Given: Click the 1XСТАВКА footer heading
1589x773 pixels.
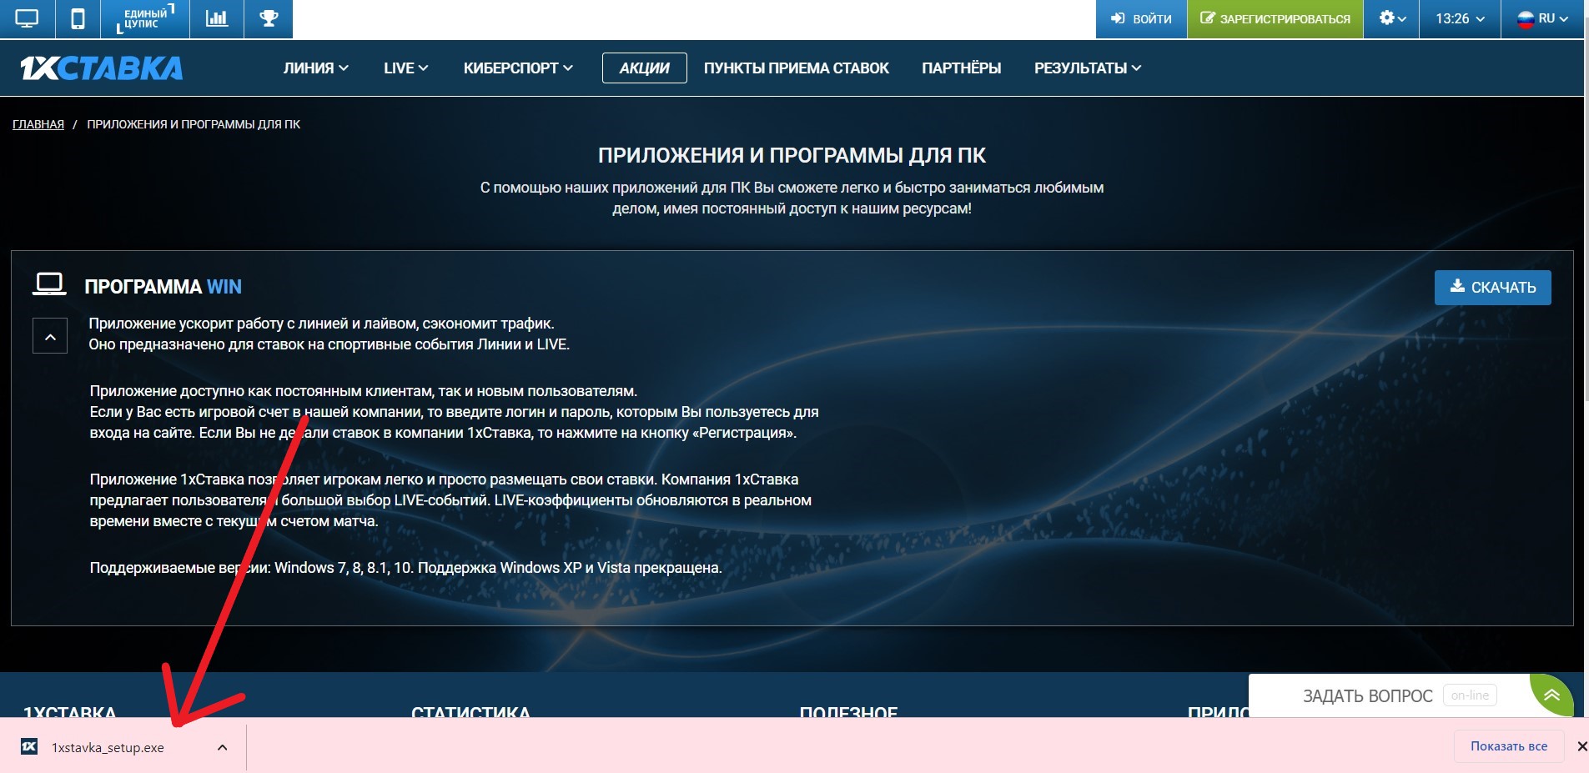Looking at the screenshot, I should tap(69, 712).
